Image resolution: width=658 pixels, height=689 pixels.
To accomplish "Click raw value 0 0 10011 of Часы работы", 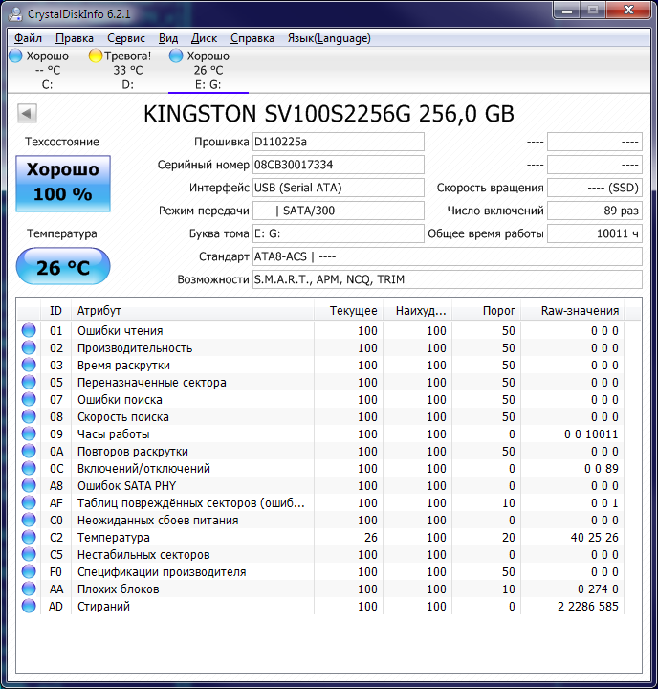I will (591, 433).
